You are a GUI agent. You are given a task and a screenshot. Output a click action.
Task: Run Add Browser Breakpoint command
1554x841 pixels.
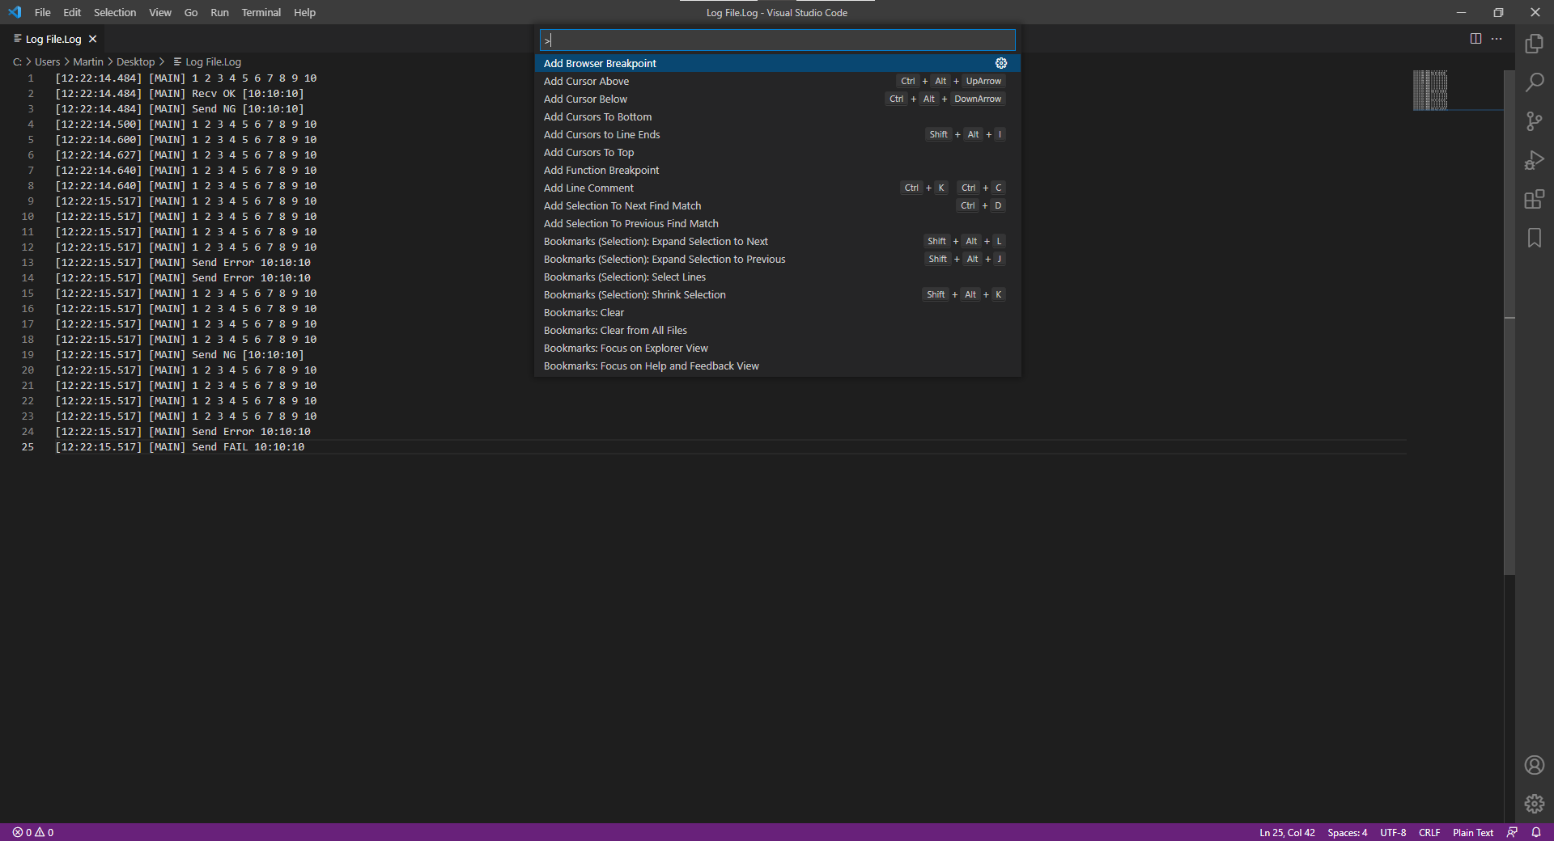[x=777, y=63]
